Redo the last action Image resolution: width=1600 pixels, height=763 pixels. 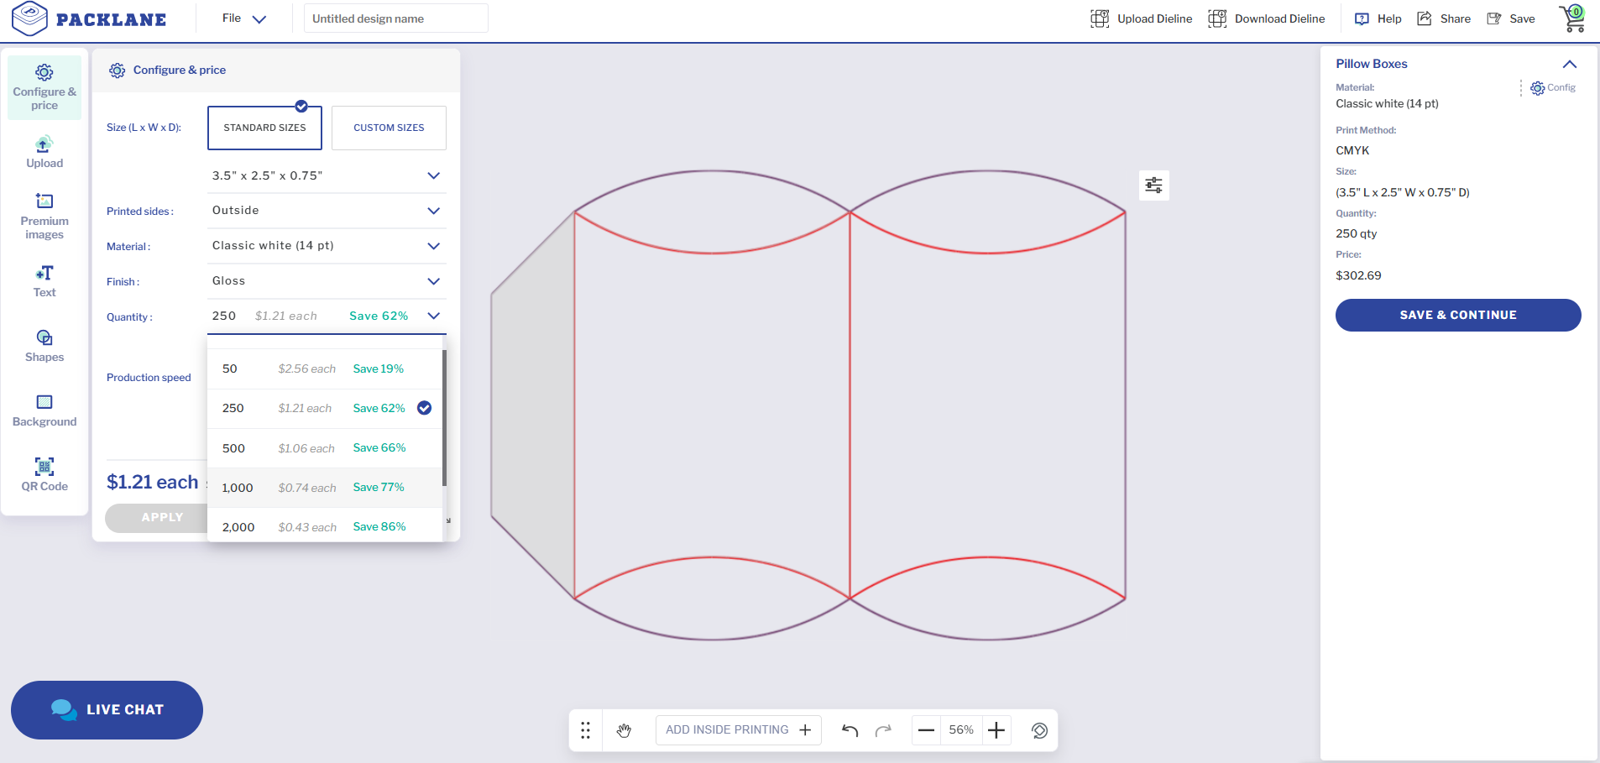883,730
